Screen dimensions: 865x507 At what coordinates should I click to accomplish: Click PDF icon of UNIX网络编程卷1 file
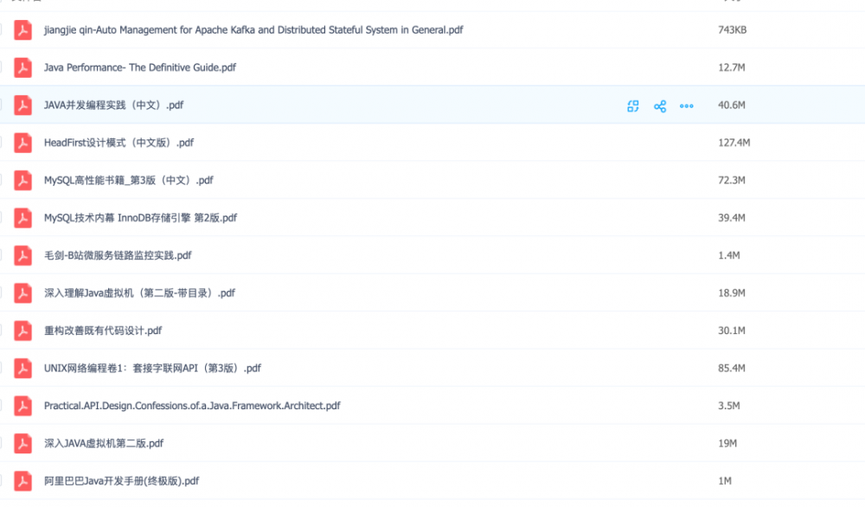[x=22, y=368]
